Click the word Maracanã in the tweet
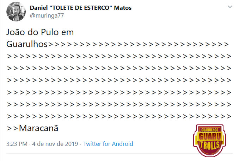The image size is (239, 161). click(38, 128)
